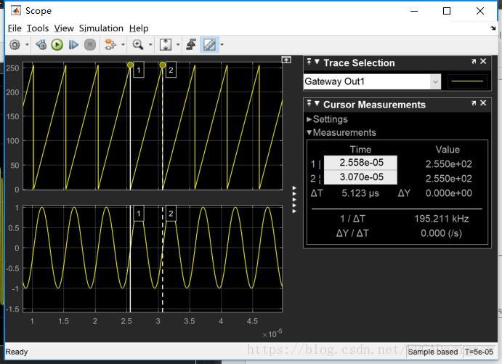Click the Sample based status entry
This screenshot has height=364, width=502.
[432, 352]
